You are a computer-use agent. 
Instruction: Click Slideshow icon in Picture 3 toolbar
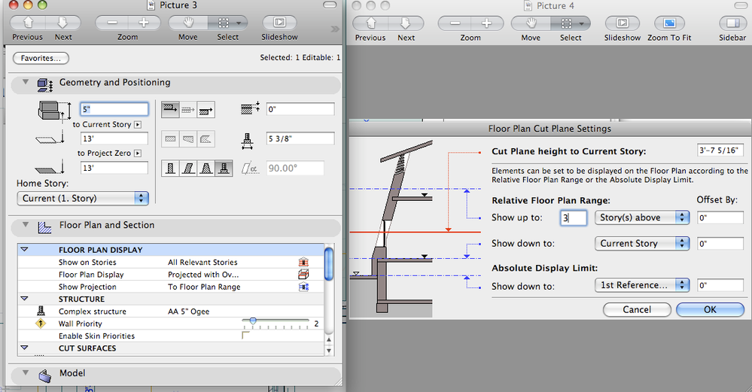[x=279, y=23]
